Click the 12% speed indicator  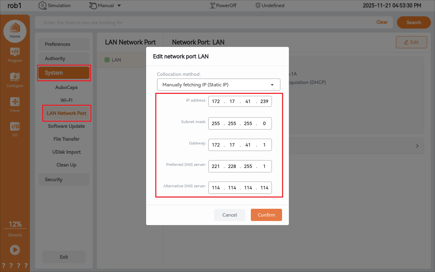coord(15,224)
